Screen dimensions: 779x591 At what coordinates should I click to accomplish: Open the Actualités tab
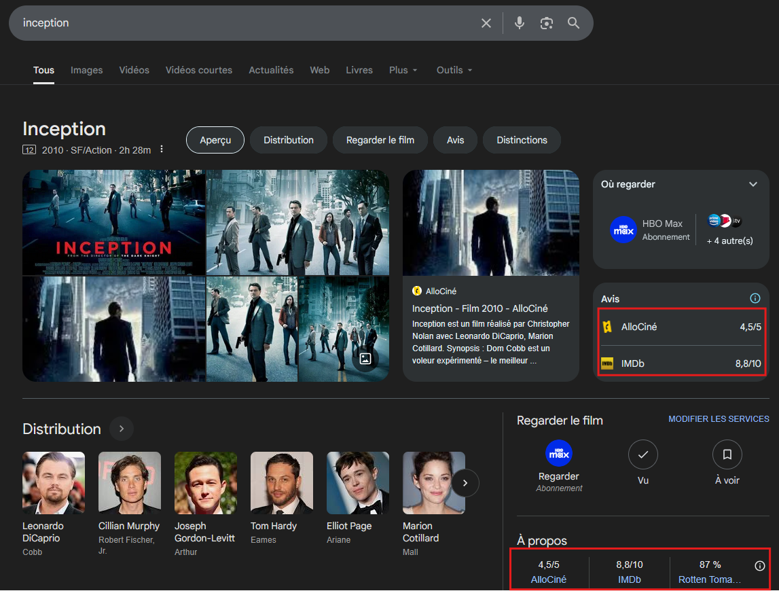(271, 70)
